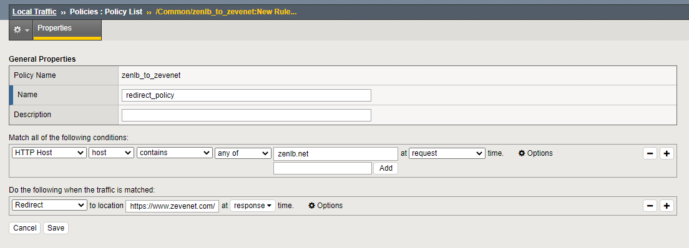
Task: Remove the condition row with minus button
Action: point(650,153)
